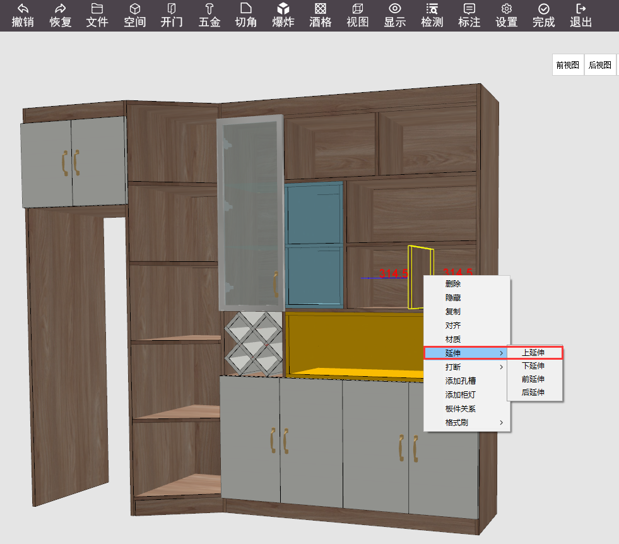Open the 空间 space tool
The width and height of the screenshot is (619, 544).
[x=135, y=15]
